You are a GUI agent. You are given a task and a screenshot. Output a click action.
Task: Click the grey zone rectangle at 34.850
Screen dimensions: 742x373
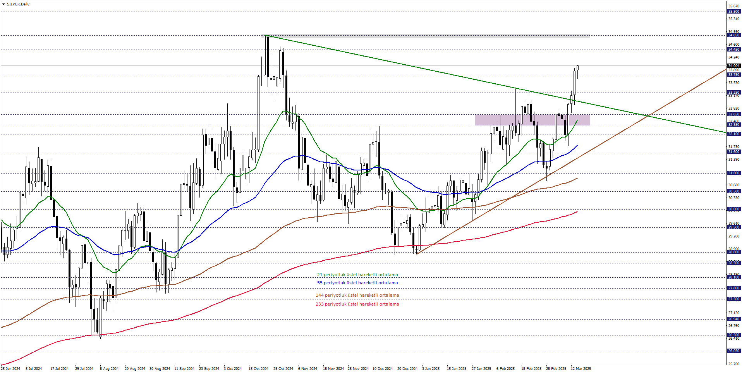point(426,36)
